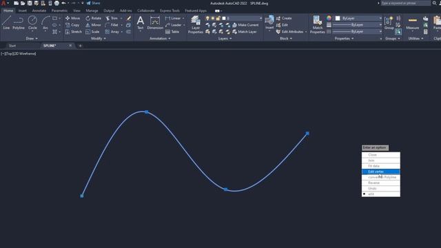Expand the Block panel
441x248 pixels.
[x=286, y=39]
